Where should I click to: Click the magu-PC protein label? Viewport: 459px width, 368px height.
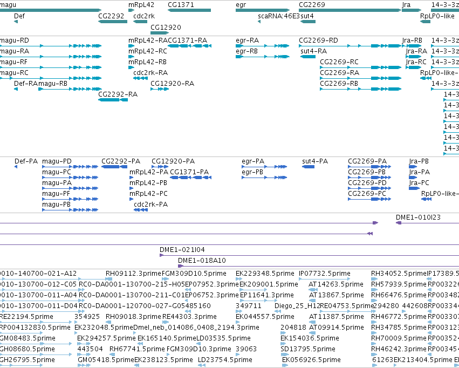click(x=57, y=172)
